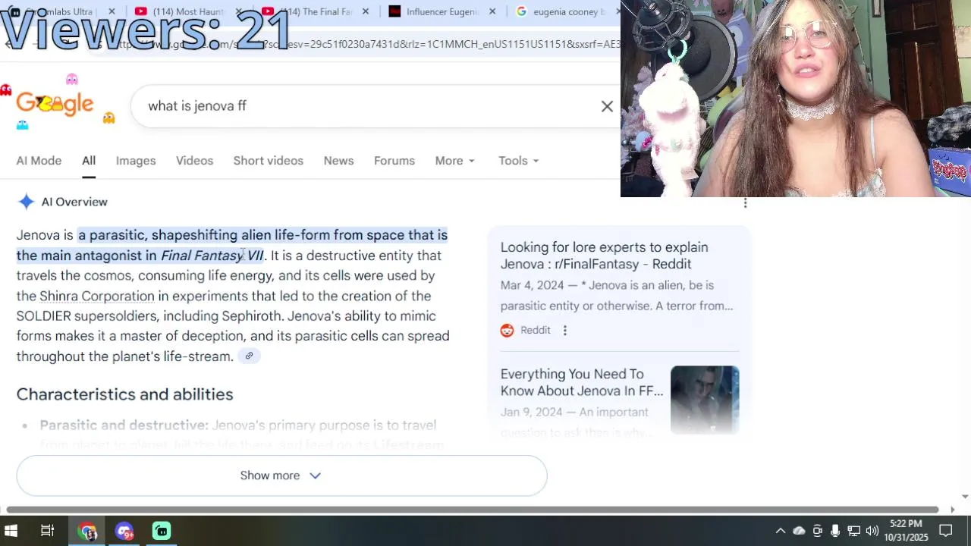Open Reddit lore experts Jenova result

tap(604, 256)
